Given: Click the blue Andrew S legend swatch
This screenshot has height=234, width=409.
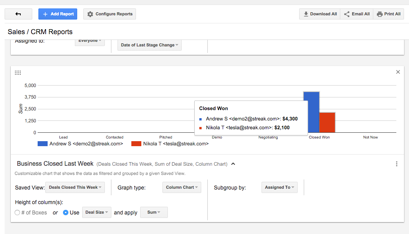Looking at the screenshot, I should 42,144.
